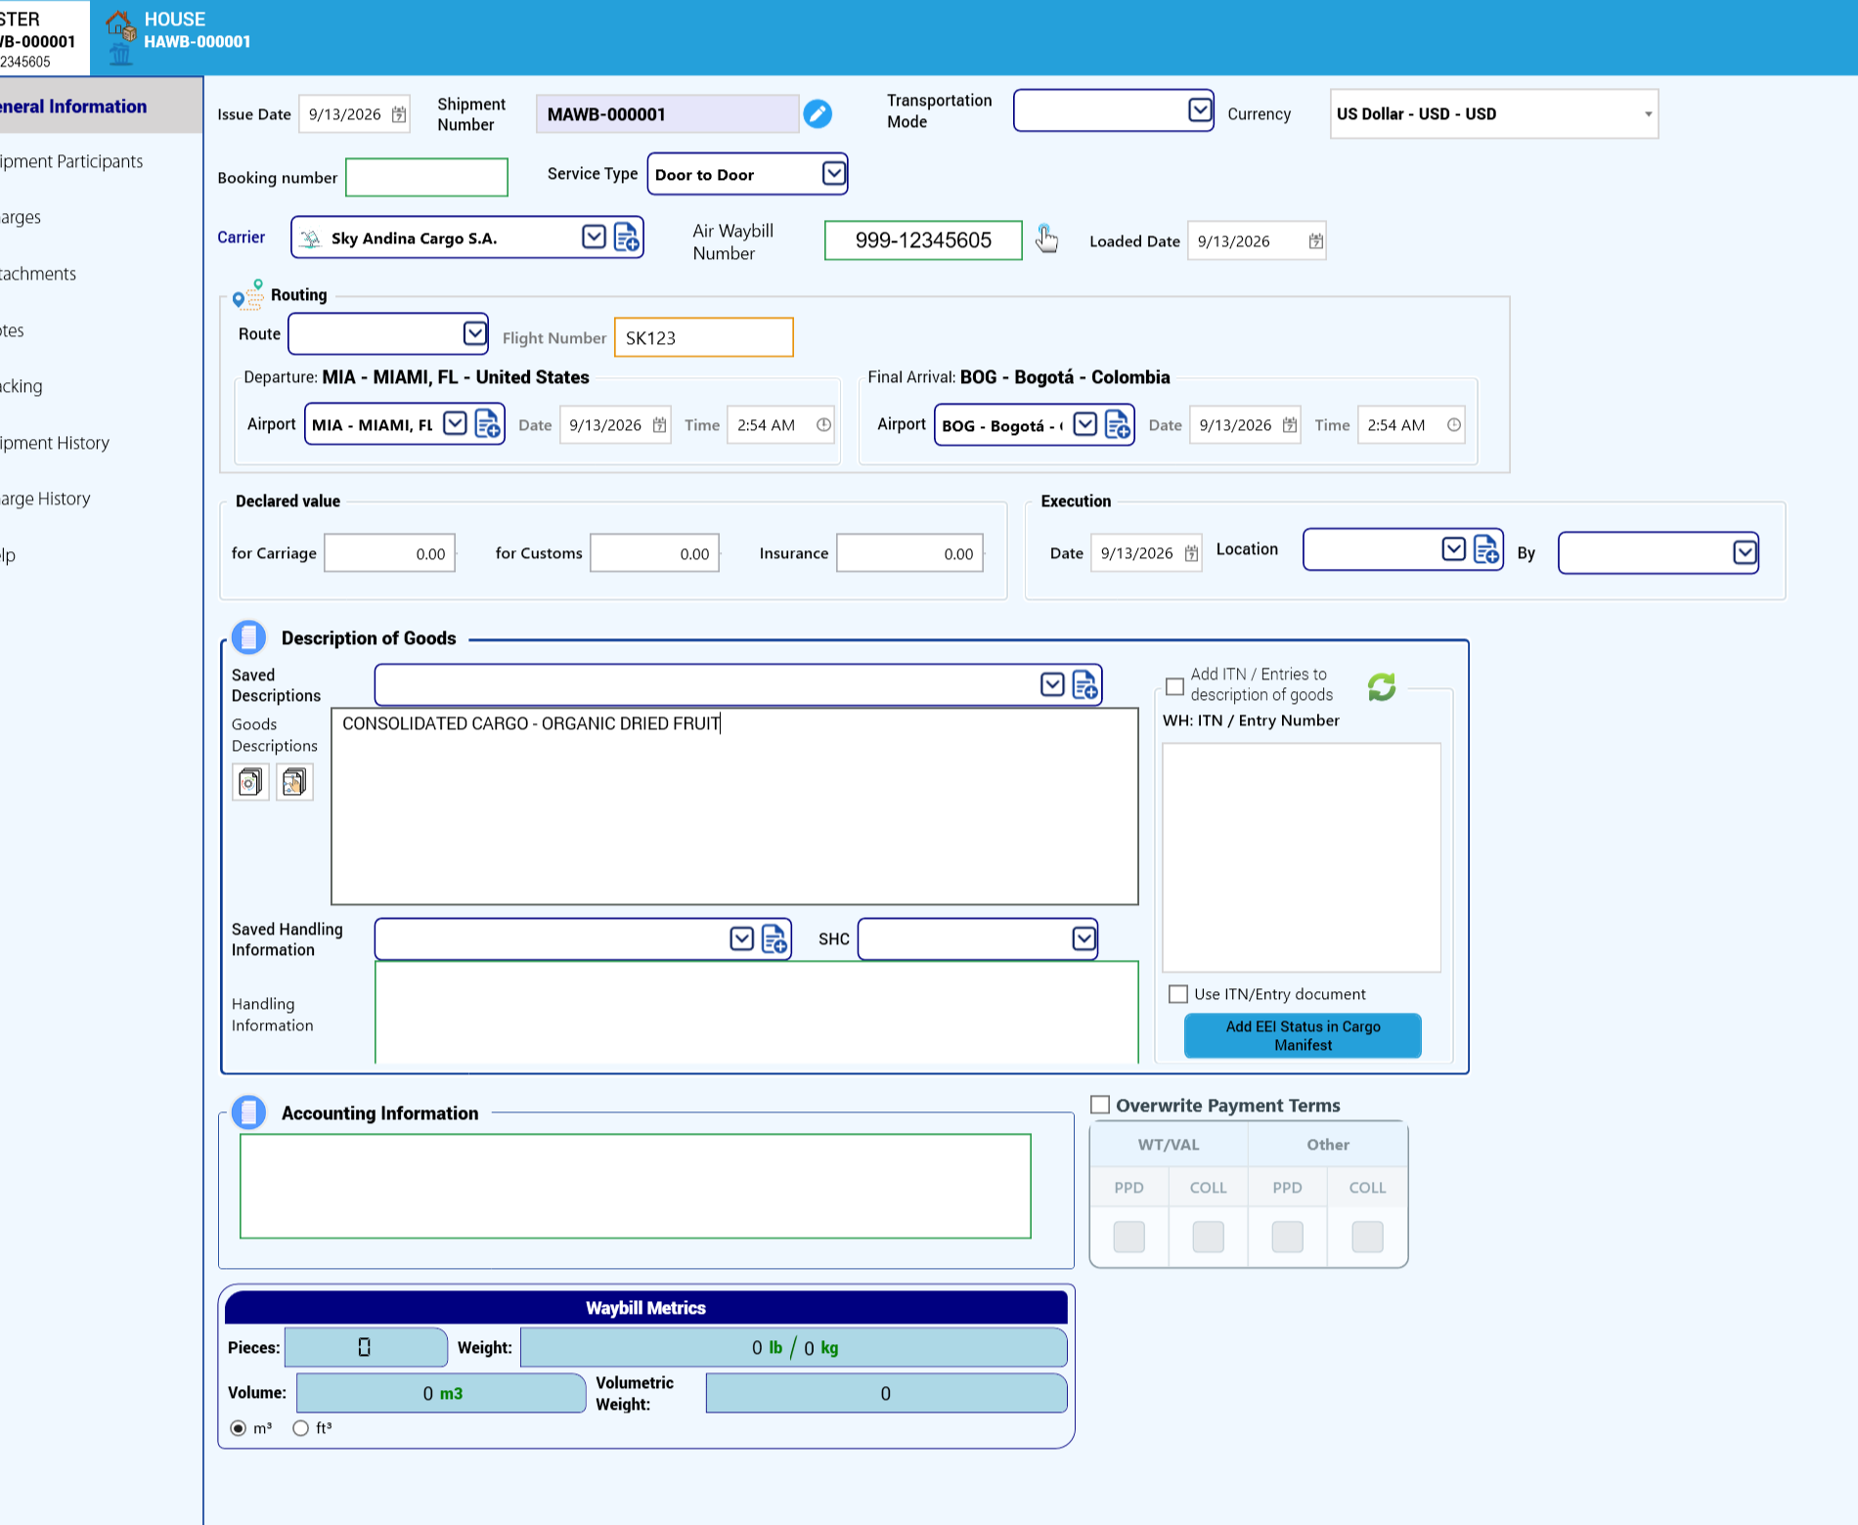Click the green refresh ITN entries icon
Image resolution: width=1858 pixels, height=1525 pixels.
(1382, 686)
